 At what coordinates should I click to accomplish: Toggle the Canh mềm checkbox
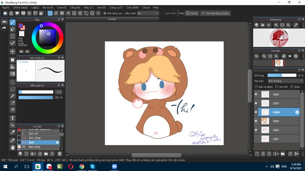pyautogui.click(x=162, y=13)
